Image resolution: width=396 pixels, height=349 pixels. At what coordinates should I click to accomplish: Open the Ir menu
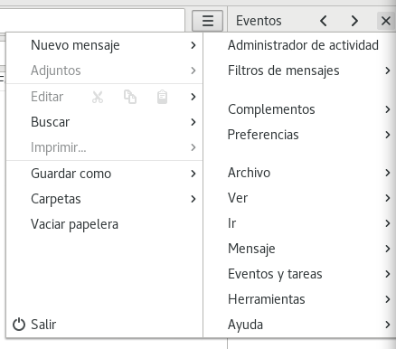click(299, 223)
